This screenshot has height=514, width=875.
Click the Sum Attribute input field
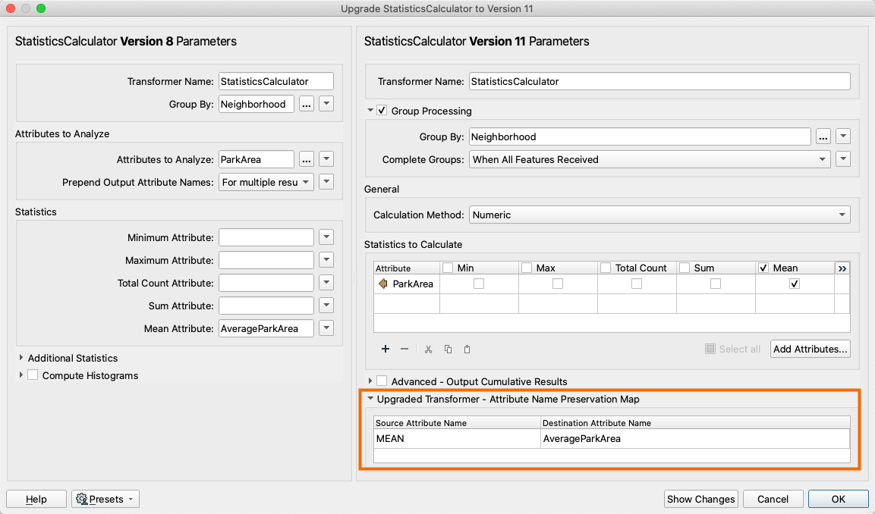(x=266, y=306)
